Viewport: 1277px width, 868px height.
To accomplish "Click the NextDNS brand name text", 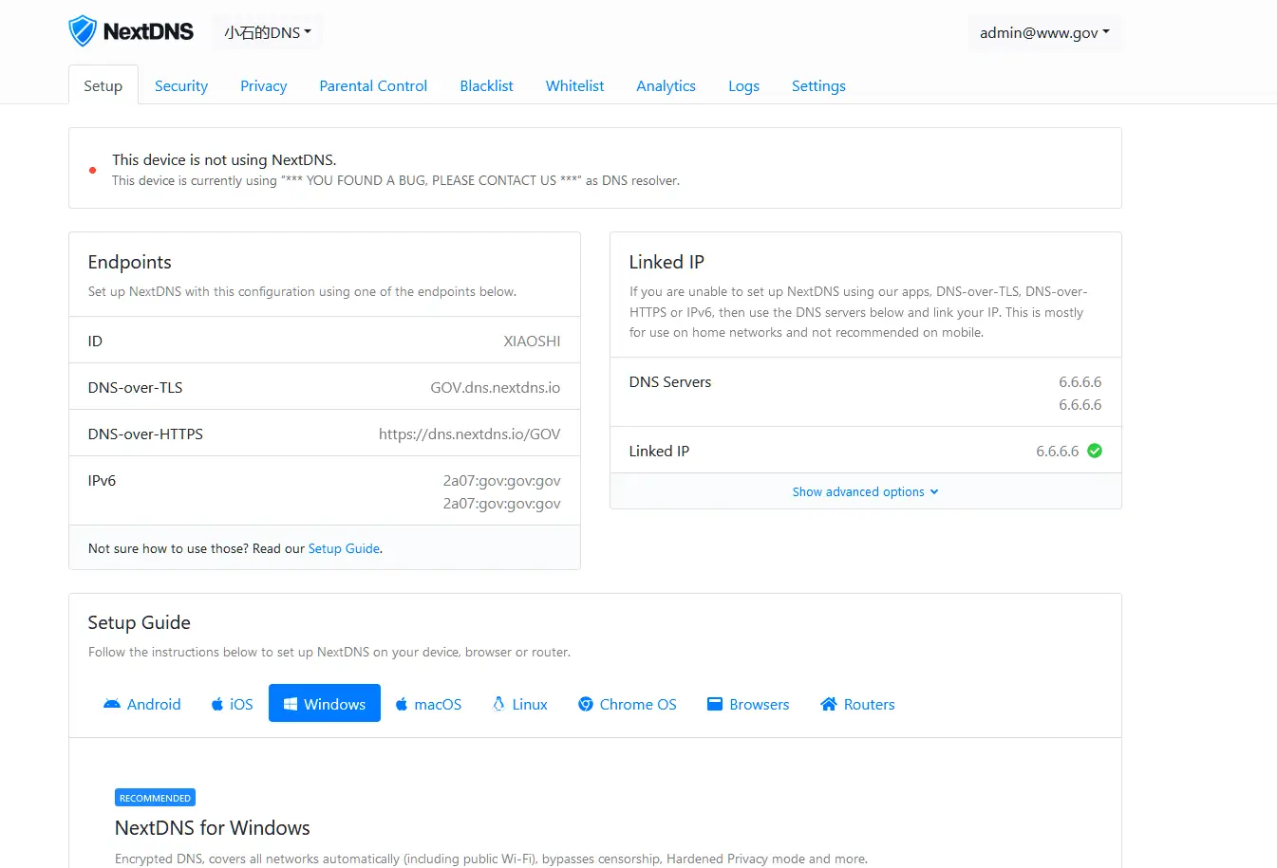I will pyautogui.click(x=148, y=31).
